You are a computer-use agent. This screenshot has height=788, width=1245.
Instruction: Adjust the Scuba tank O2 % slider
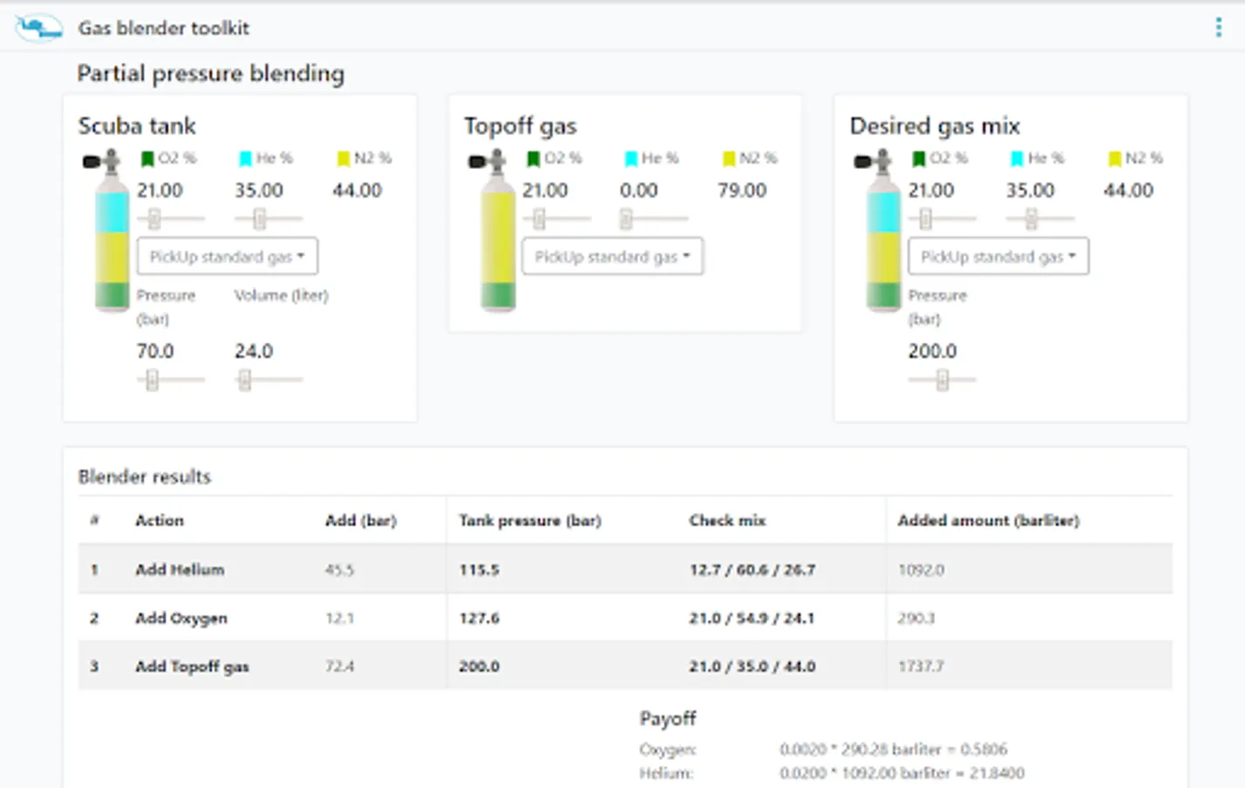pos(171,218)
